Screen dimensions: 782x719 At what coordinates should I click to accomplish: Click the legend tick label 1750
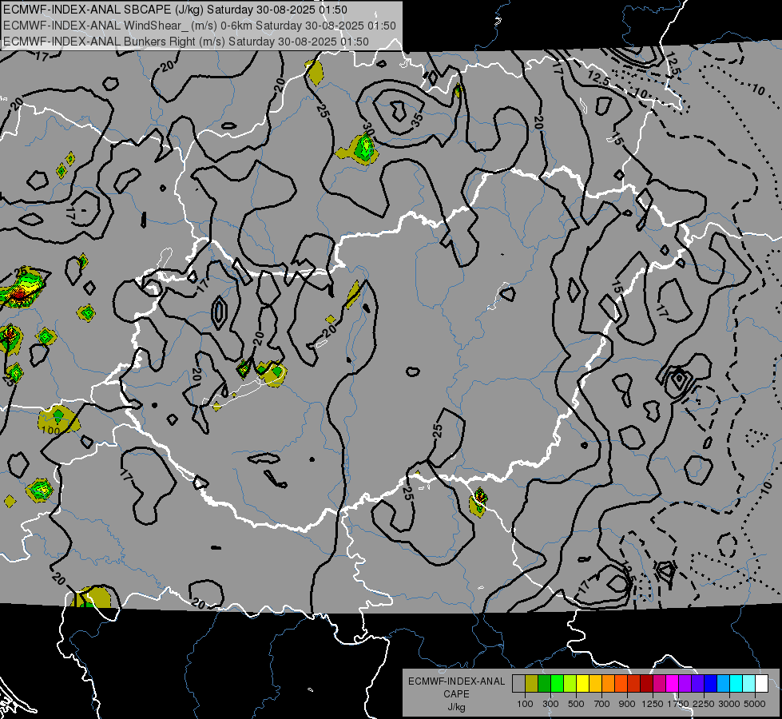[x=678, y=704]
